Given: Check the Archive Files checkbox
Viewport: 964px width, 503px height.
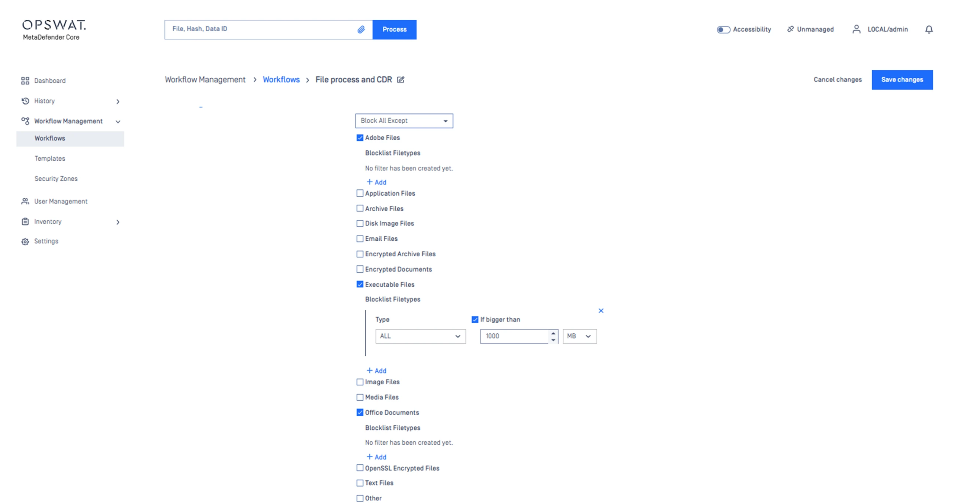Looking at the screenshot, I should tap(360, 208).
